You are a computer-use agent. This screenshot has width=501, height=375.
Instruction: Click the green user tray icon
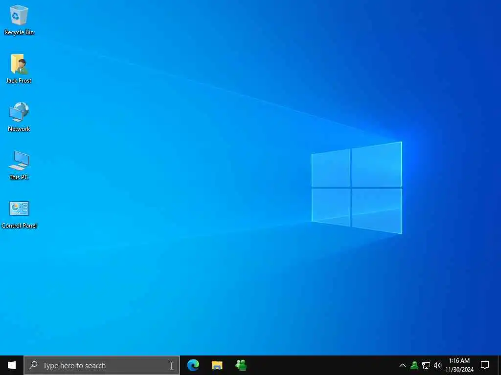point(414,365)
